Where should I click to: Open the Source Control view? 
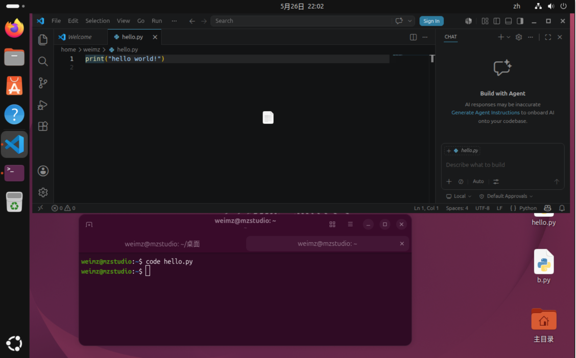click(43, 83)
